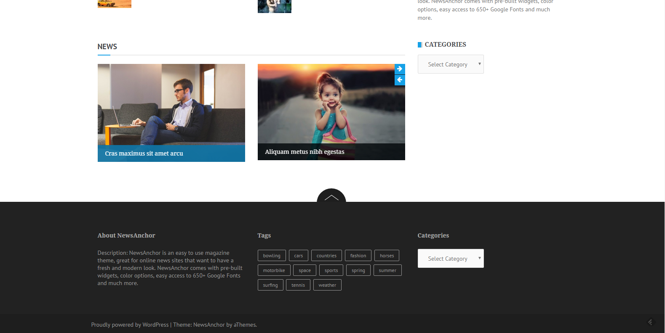
Task: Open article 'Cras maximus sit amet arcu'
Action: (144, 153)
